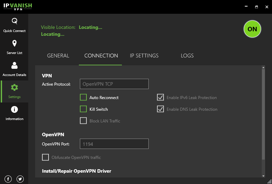Viewport: 272px width, 184px height.
Task: Enable the Kill Switch checkbox
Action: pos(83,109)
